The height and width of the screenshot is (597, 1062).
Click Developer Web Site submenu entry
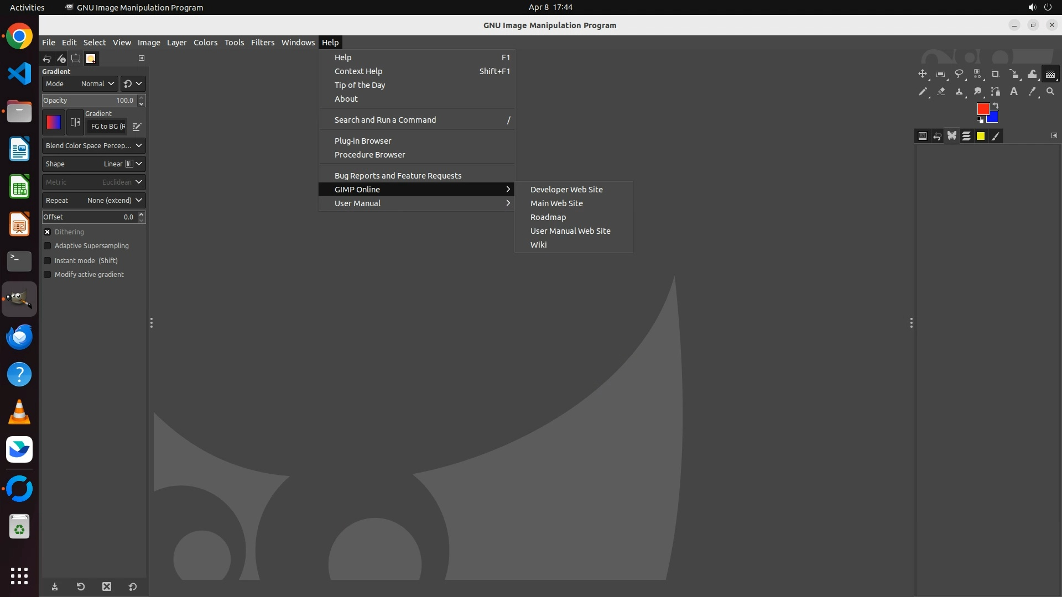point(566,190)
